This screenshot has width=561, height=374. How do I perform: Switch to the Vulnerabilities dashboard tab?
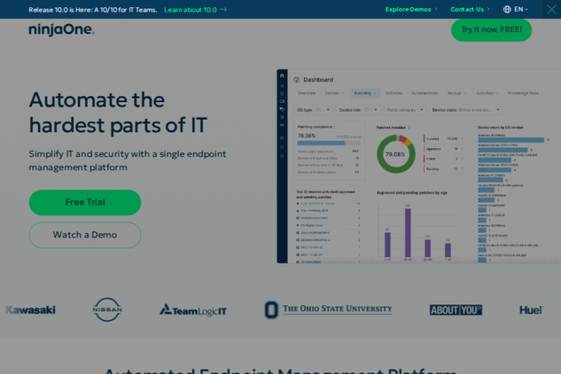pyautogui.click(x=424, y=93)
